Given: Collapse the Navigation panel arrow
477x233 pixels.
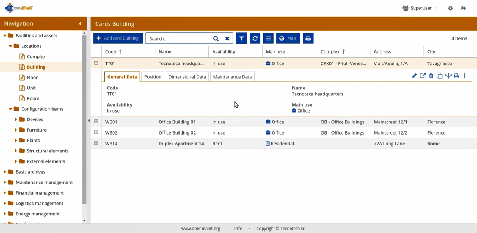Looking at the screenshot, I should (x=80, y=24).
